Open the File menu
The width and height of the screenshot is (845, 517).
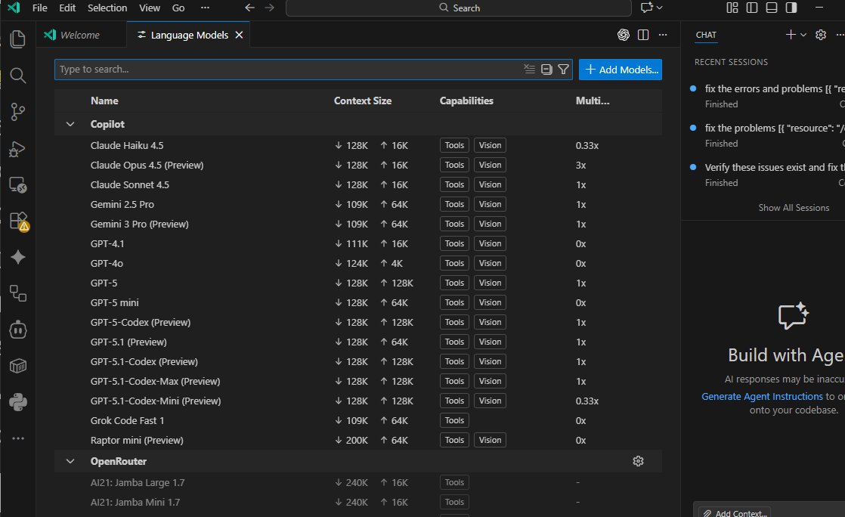tap(39, 8)
